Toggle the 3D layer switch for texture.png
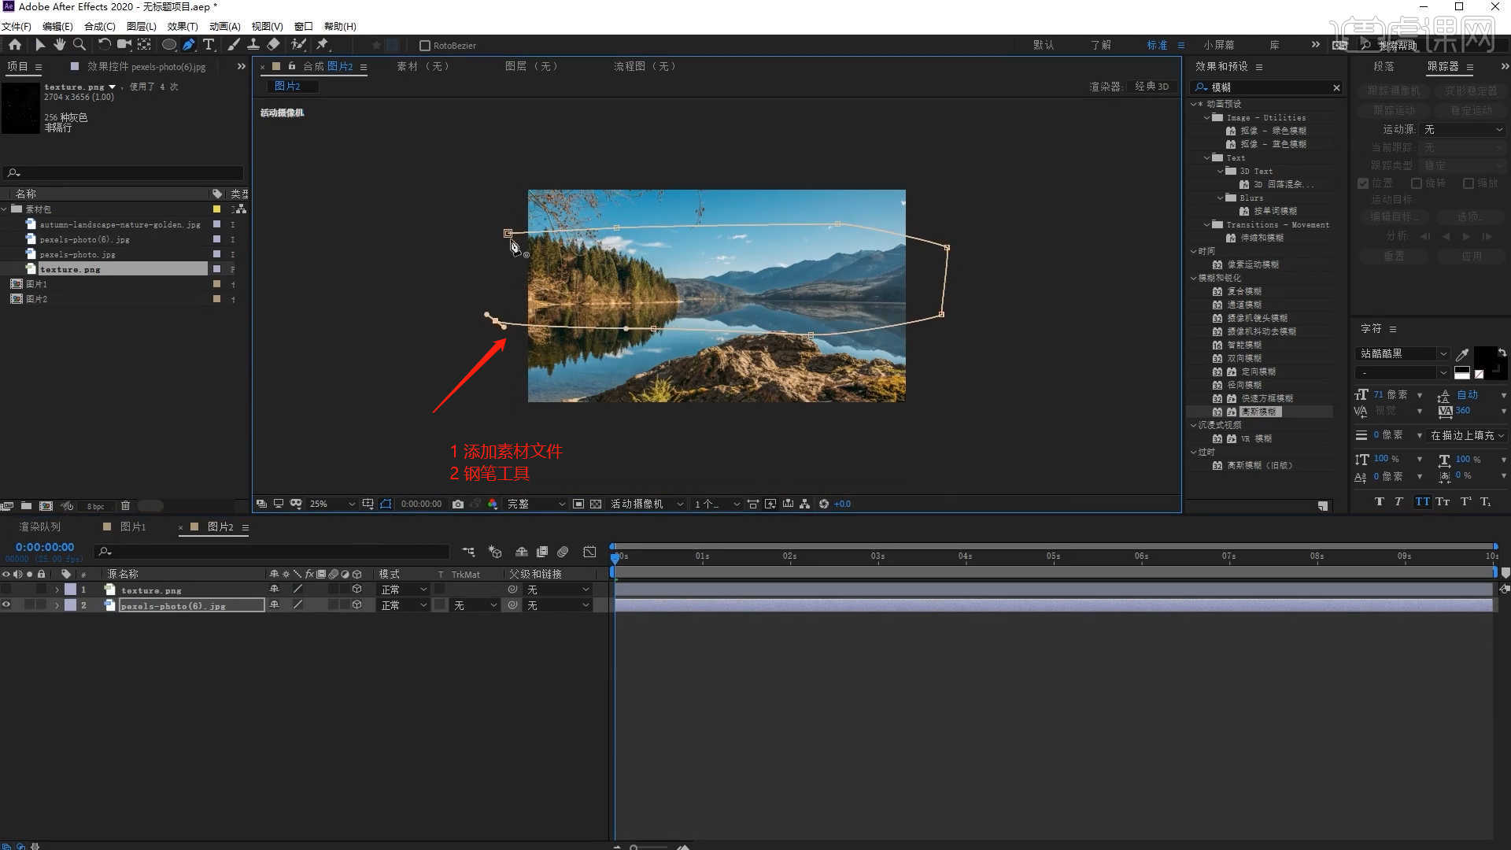Screen dimensions: 1511x850 tap(357, 589)
